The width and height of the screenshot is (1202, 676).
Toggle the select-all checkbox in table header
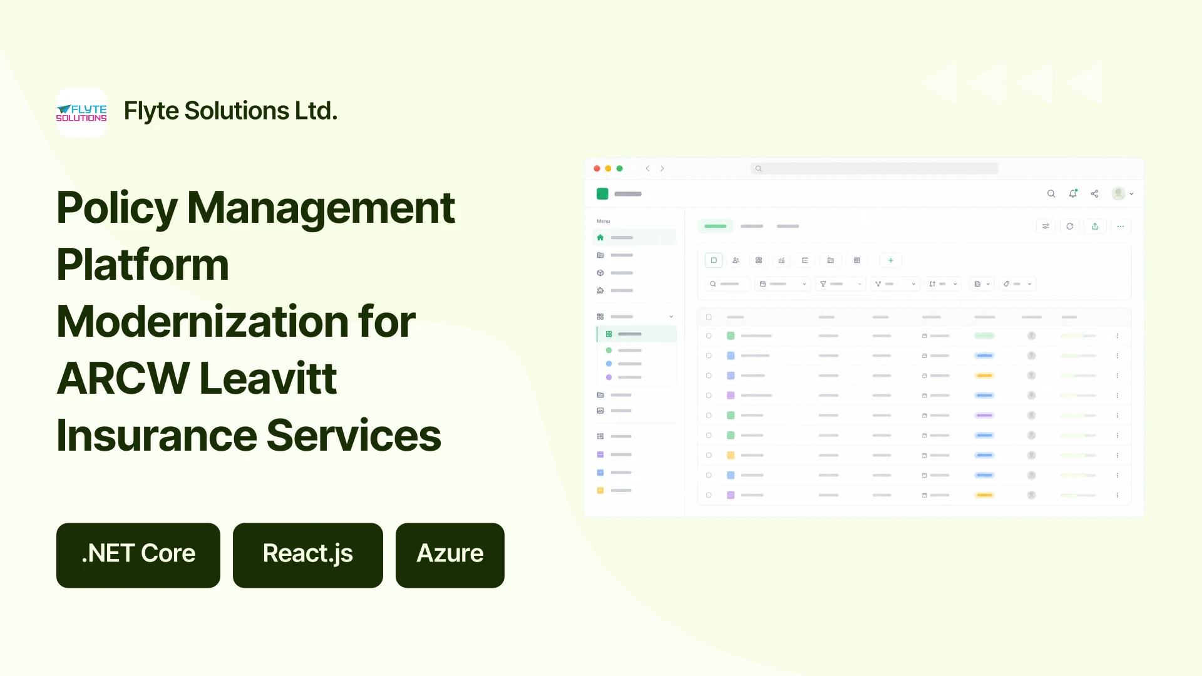[709, 317]
